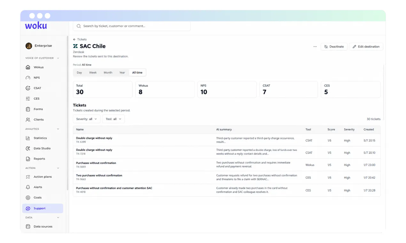Open the Forms clipboard icon
Image resolution: width=406 pixels, height=243 pixels.
click(28, 109)
